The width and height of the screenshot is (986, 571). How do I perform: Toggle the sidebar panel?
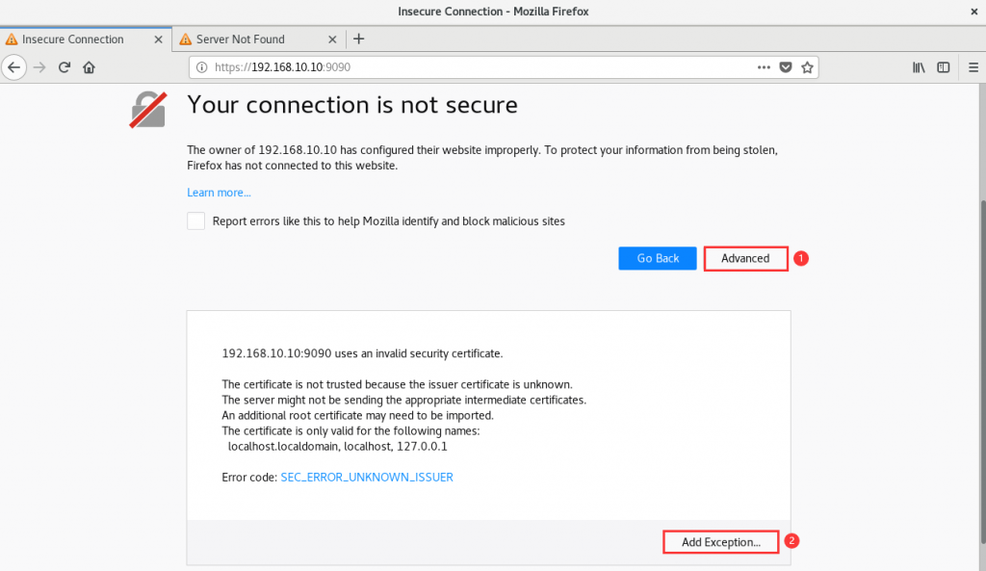click(x=944, y=67)
